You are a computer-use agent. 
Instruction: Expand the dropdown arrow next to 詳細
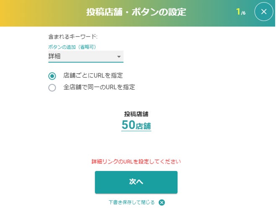119,57
